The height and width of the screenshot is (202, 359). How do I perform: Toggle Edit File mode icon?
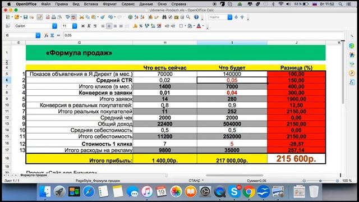[40, 17]
